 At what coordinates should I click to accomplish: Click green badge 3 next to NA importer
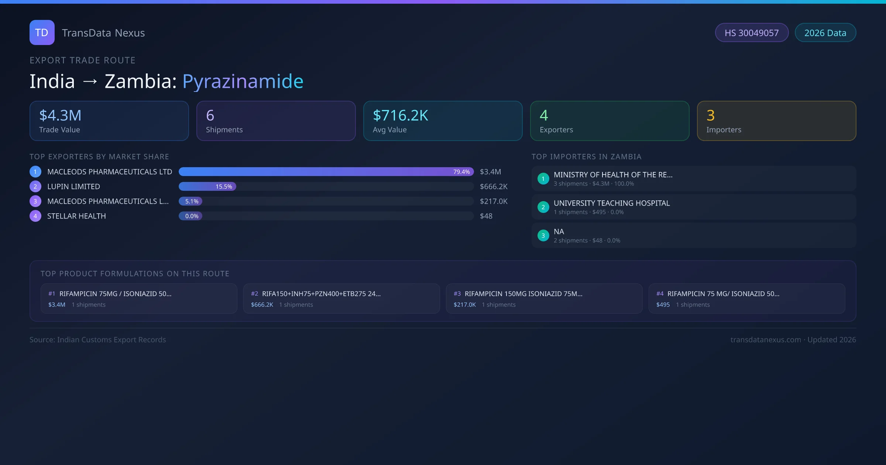[543, 235]
